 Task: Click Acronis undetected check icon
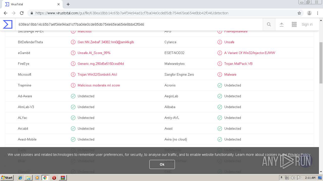click(x=220, y=85)
